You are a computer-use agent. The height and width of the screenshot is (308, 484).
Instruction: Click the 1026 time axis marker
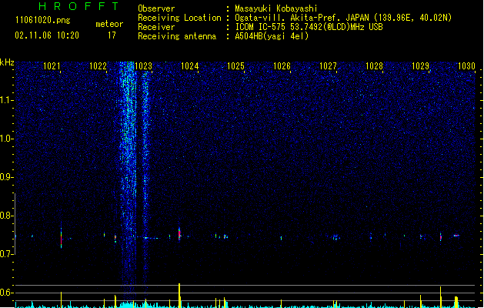282,66
